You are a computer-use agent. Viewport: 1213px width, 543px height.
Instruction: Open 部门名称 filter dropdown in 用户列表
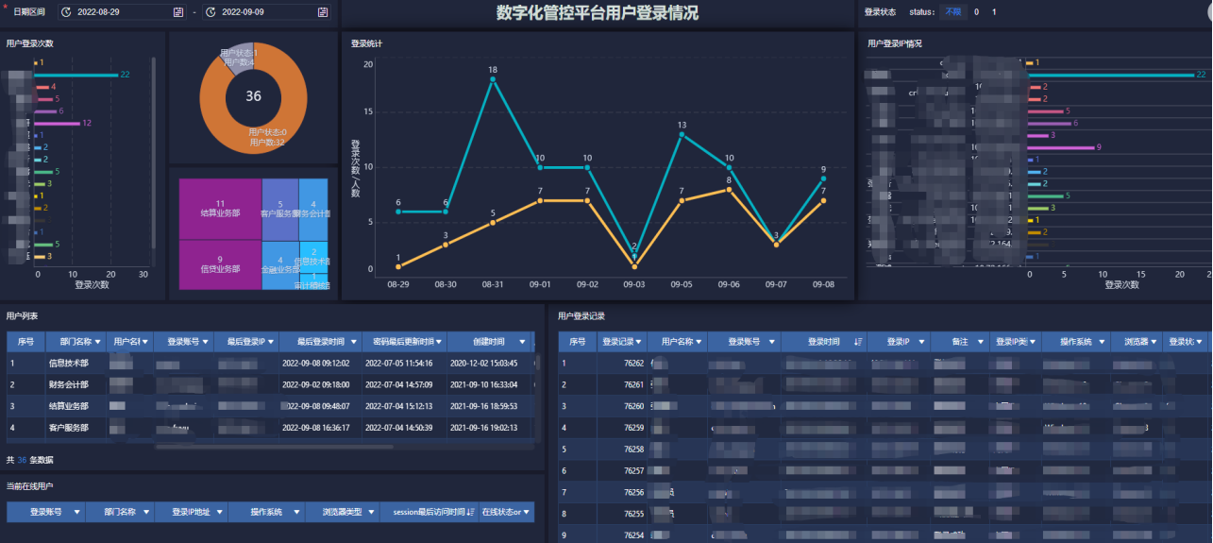pos(99,342)
